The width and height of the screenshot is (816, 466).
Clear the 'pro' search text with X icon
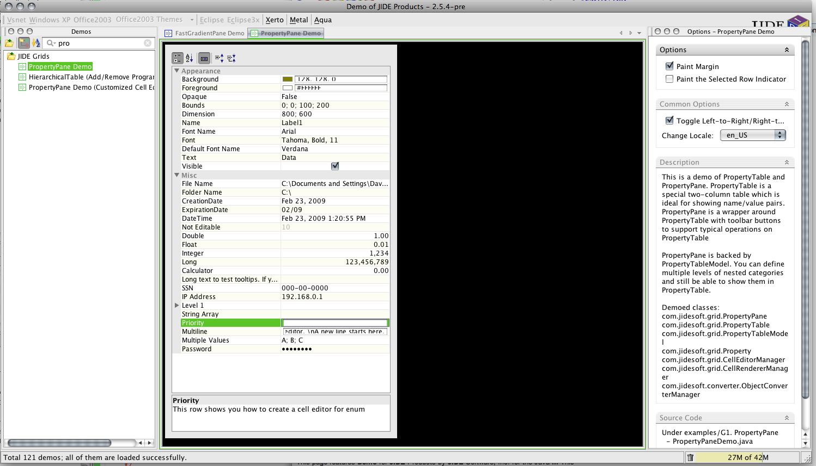pos(148,43)
